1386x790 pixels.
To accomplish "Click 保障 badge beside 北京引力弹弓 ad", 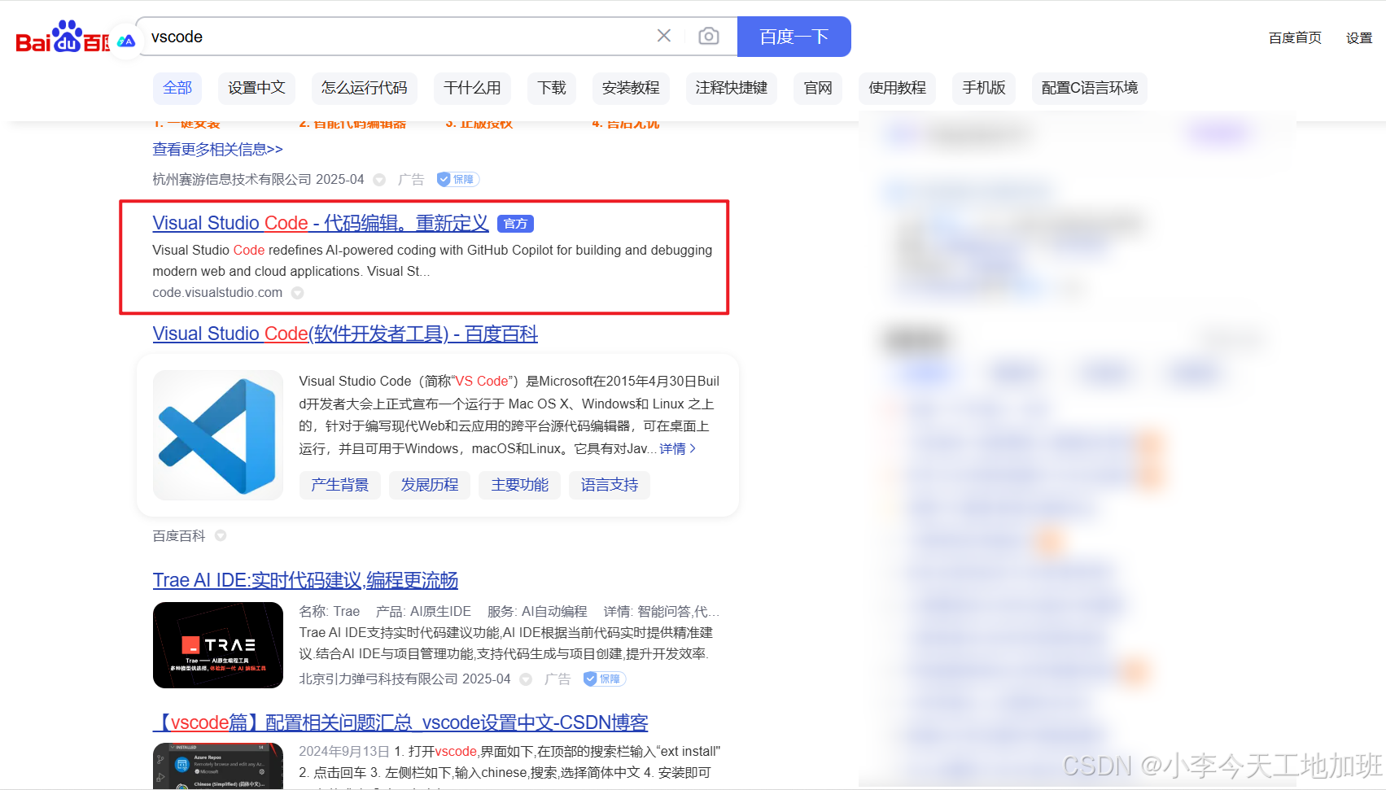I will click(604, 679).
